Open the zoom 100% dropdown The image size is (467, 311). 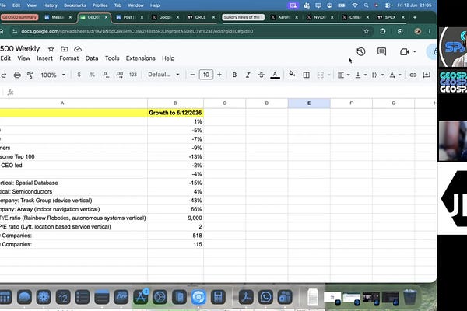[53, 75]
